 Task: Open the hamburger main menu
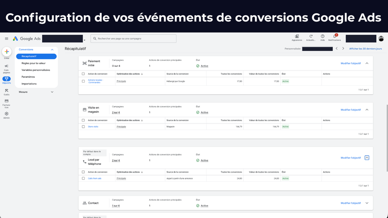click(7, 39)
